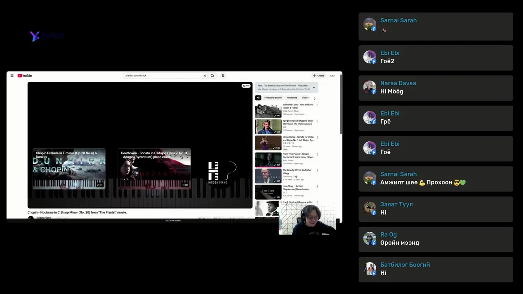This screenshot has width=523, height=294.
Task: Start voice search with microphone
Action: pyautogui.click(x=223, y=76)
